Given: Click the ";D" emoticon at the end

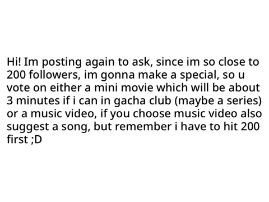Looking at the screenshot, I should coord(35,140).
